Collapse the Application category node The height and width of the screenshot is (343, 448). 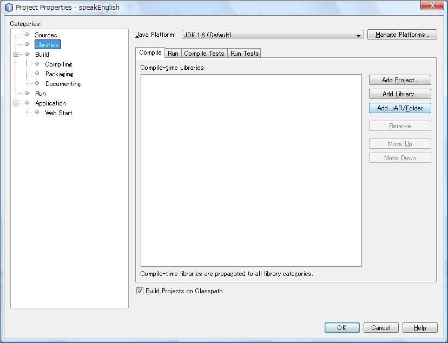point(16,103)
